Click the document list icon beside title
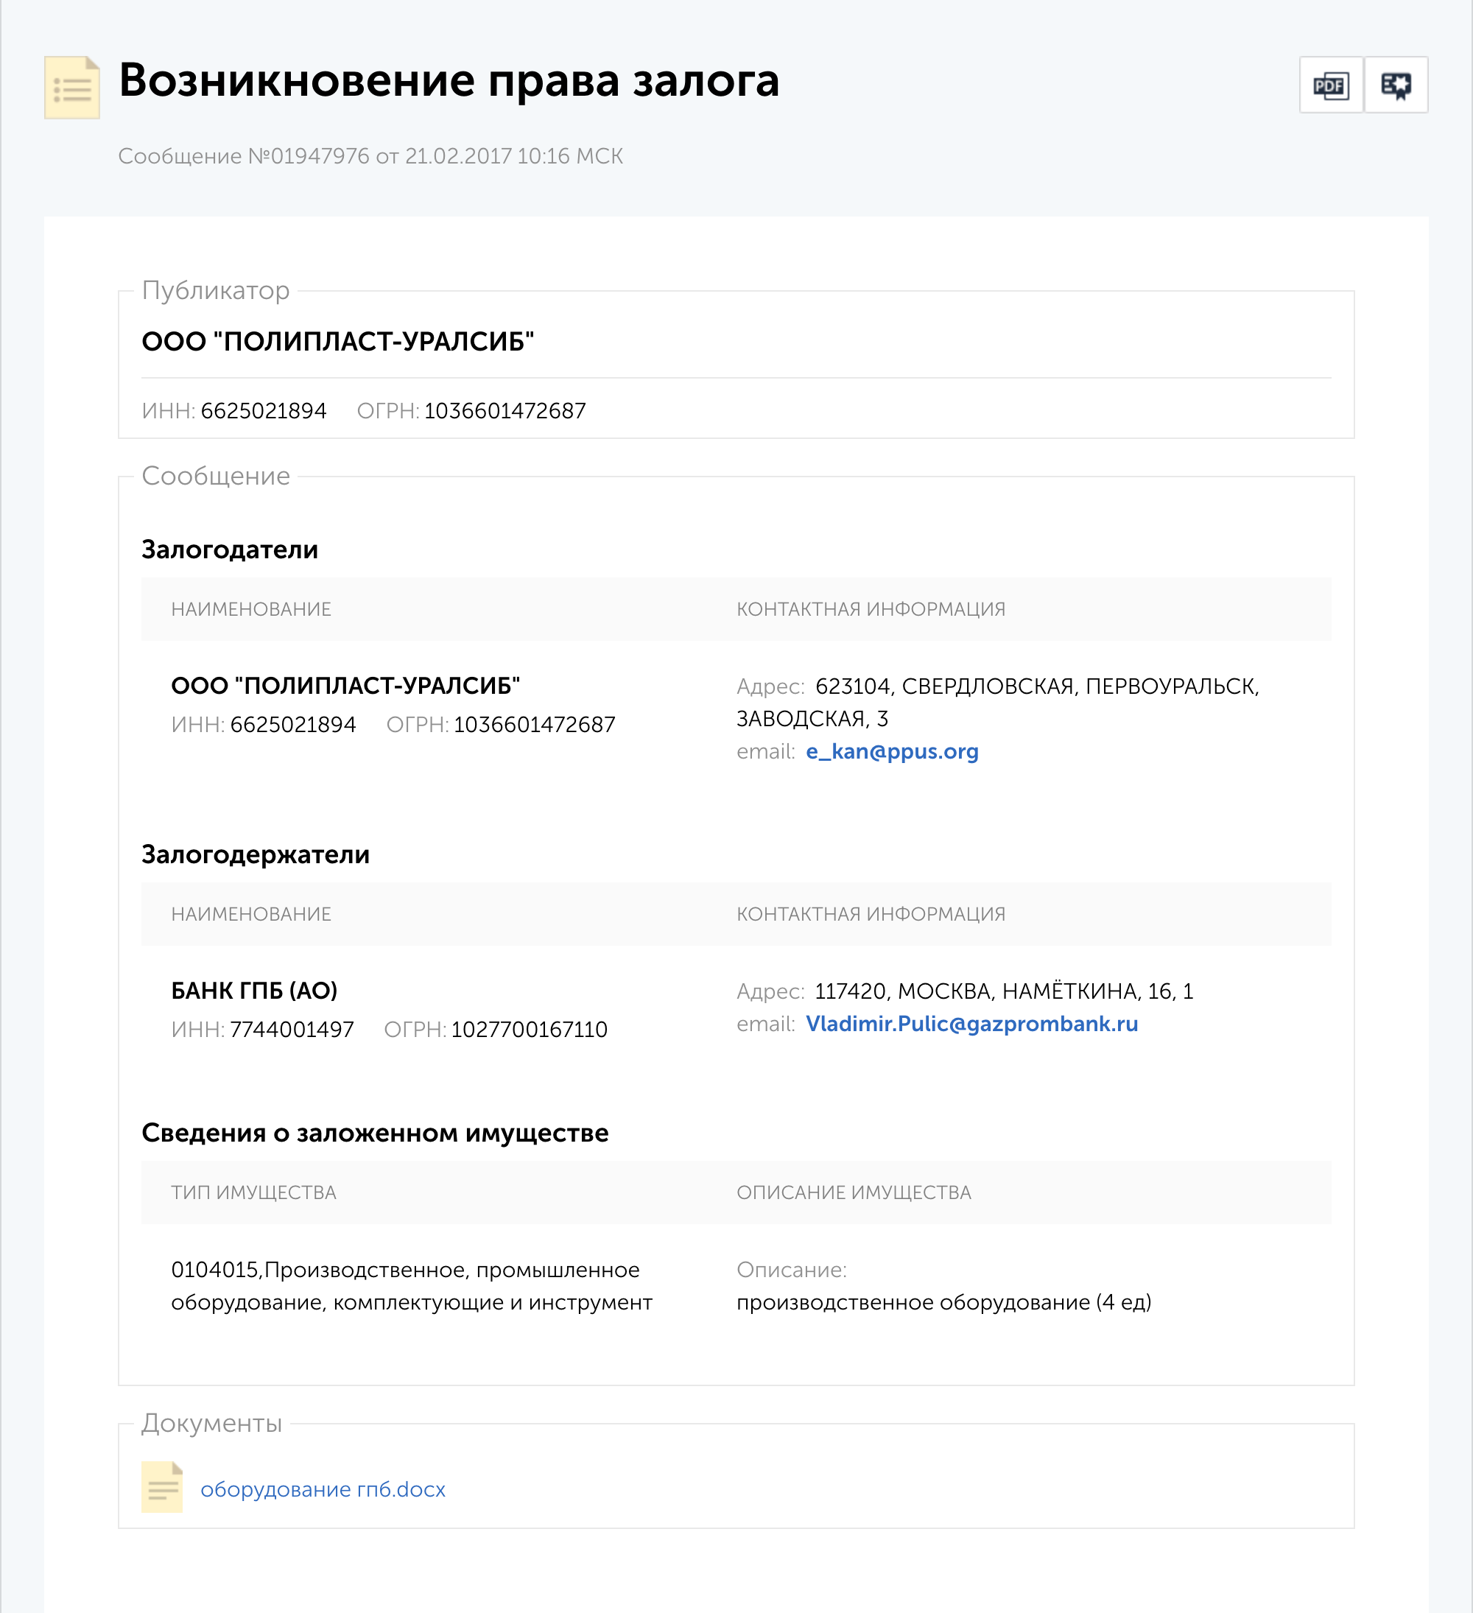Viewport: 1473px width, 1613px height. (72, 87)
